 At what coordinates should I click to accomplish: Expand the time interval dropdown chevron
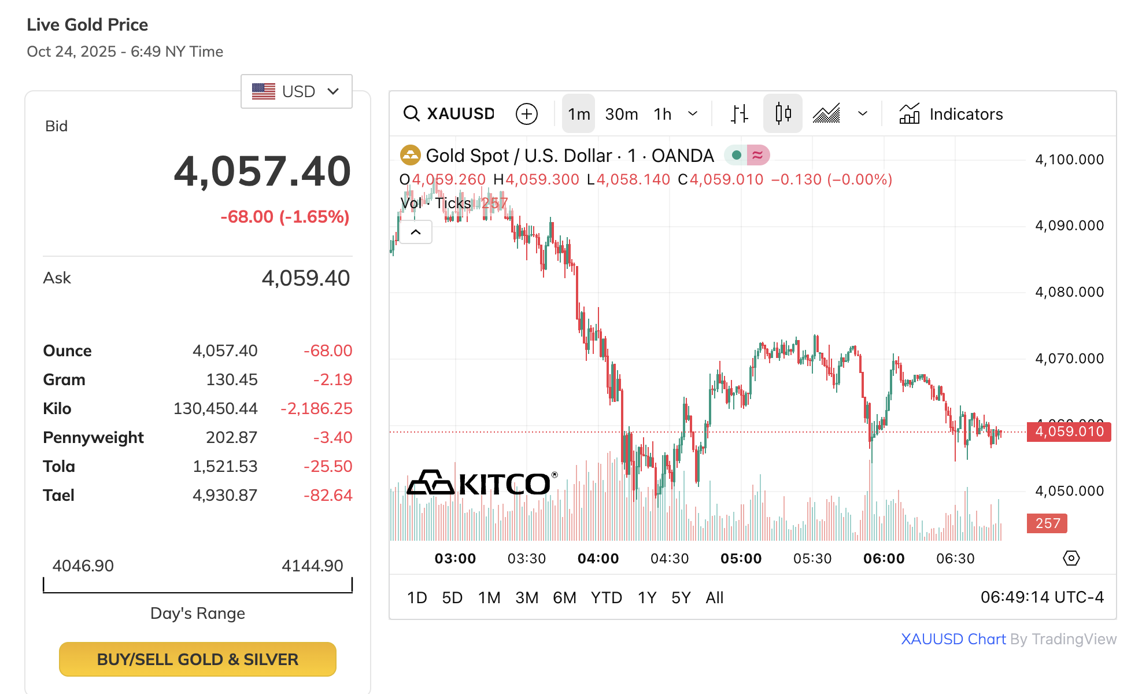(x=693, y=114)
